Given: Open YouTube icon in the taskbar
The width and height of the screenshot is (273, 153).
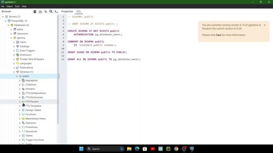Looking at the screenshot, I should (153, 149).
